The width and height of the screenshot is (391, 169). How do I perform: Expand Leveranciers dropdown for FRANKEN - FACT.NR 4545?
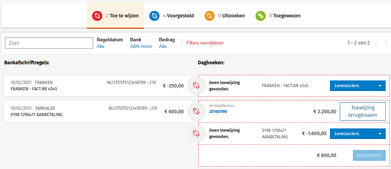pos(380,86)
